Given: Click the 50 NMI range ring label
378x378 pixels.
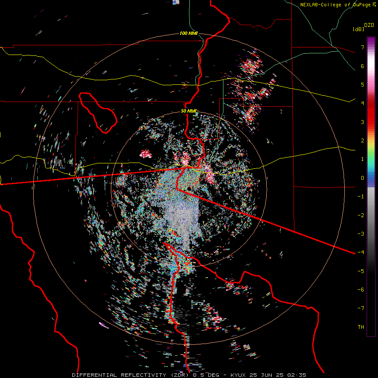Looking at the screenshot, I should [189, 111].
